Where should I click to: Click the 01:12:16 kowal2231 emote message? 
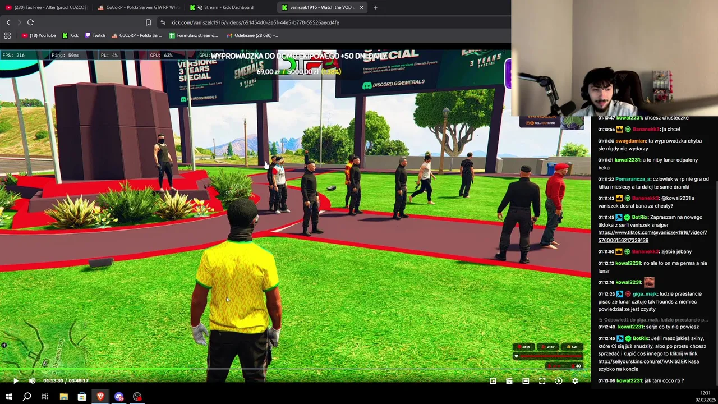point(649,282)
